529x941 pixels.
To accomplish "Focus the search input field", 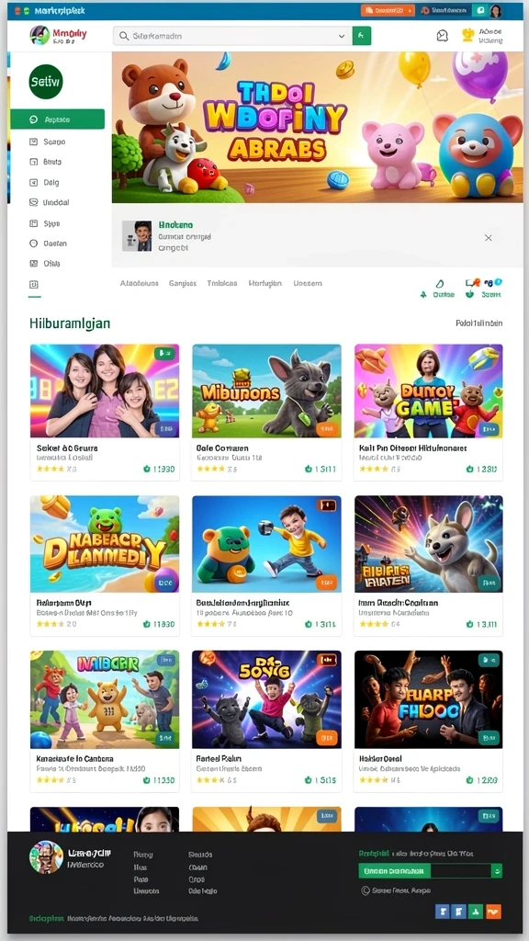I will pos(232,36).
